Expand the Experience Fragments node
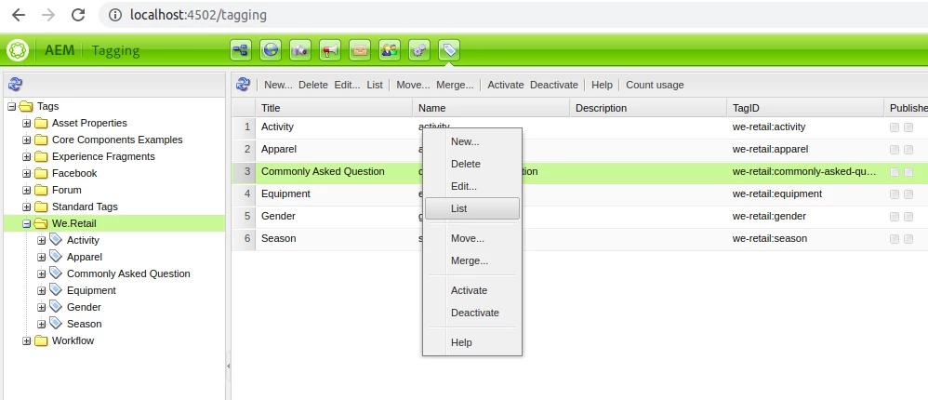 [x=27, y=157]
